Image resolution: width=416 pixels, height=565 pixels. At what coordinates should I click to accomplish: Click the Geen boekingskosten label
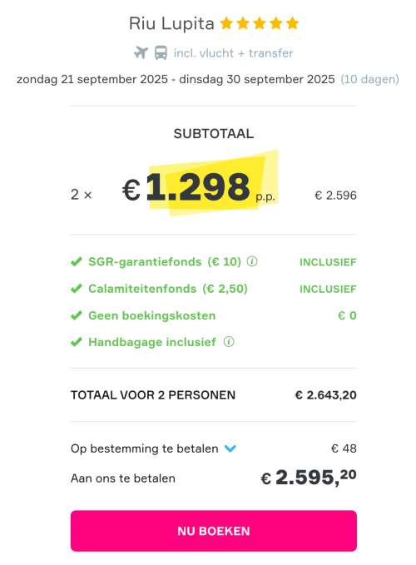[152, 315]
